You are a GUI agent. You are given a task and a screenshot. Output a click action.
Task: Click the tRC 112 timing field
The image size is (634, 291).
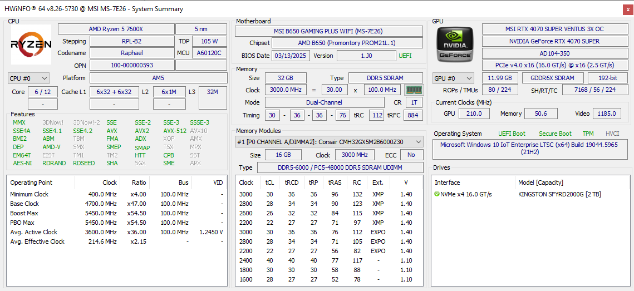[377, 115]
